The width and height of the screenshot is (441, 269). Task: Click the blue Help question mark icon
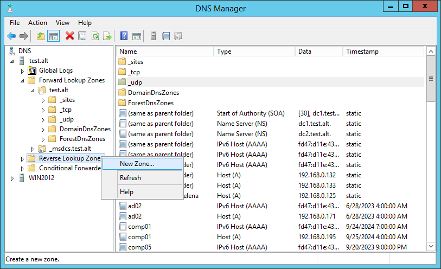124,36
